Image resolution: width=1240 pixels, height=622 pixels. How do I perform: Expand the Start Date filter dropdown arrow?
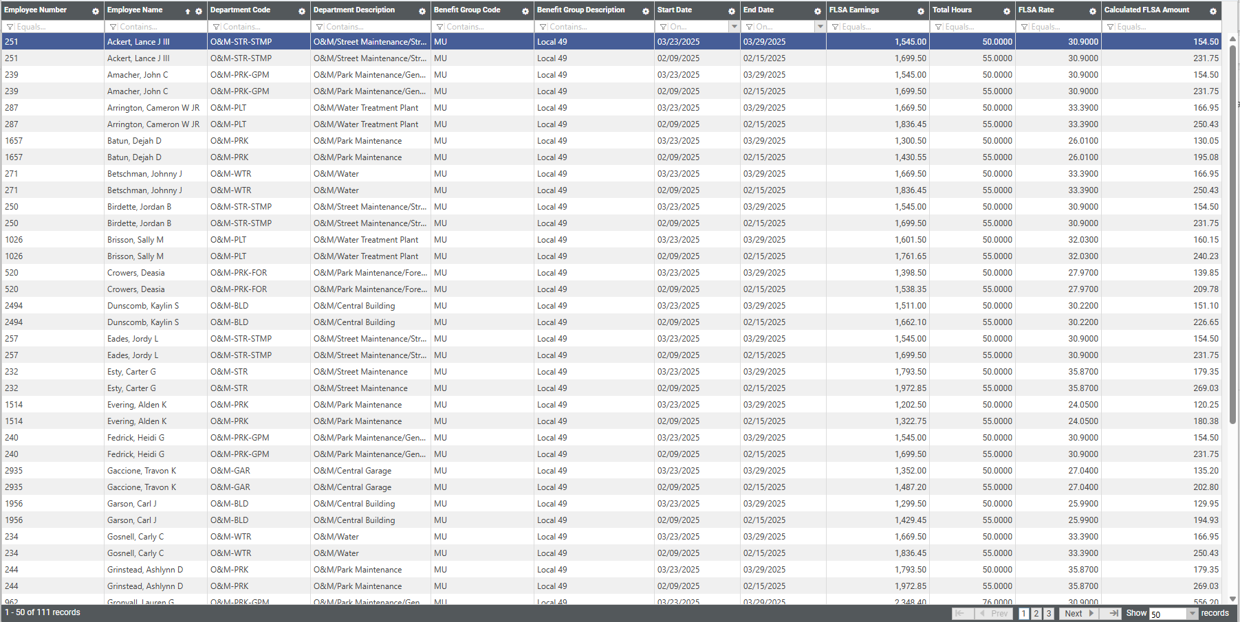click(x=734, y=27)
